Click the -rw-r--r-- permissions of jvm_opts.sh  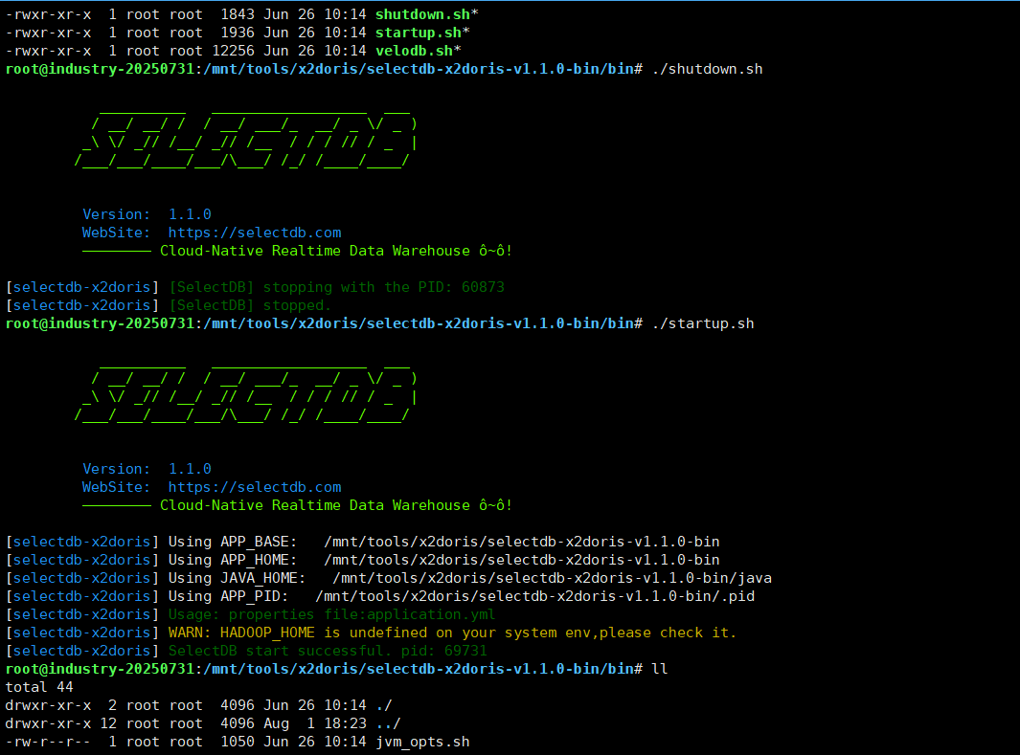[x=48, y=742]
